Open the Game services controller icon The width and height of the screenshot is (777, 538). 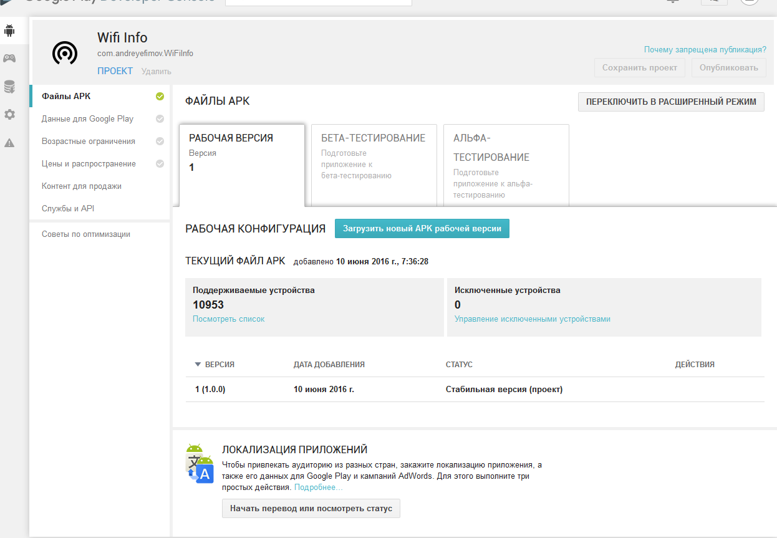(9, 58)
